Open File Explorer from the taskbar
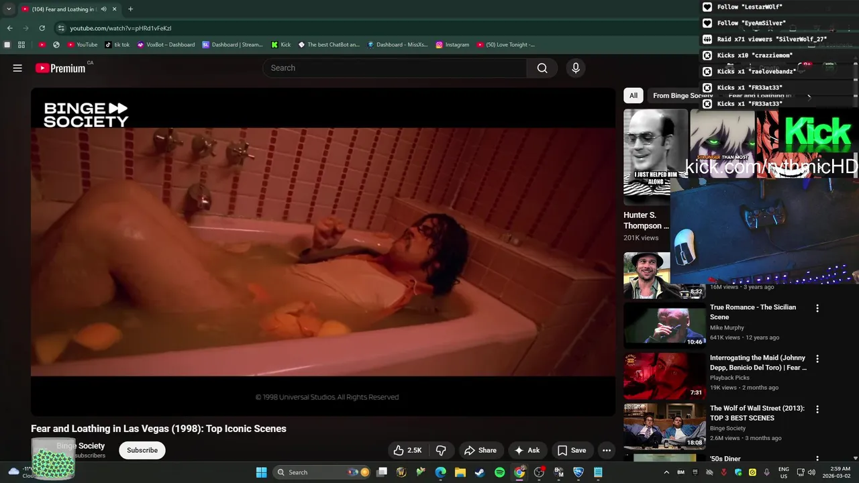 click(x=460, y=472)
